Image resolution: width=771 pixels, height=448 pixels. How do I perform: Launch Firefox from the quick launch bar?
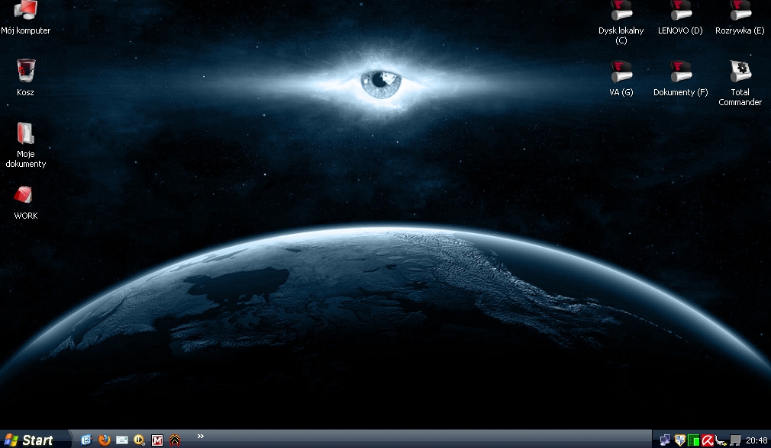tap(105, 440)
